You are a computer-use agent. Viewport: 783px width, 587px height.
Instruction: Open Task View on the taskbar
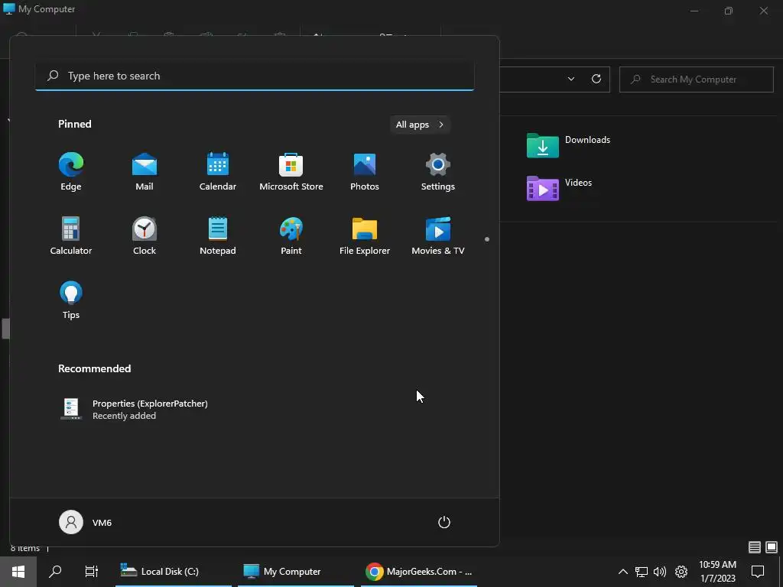[92, 572]
